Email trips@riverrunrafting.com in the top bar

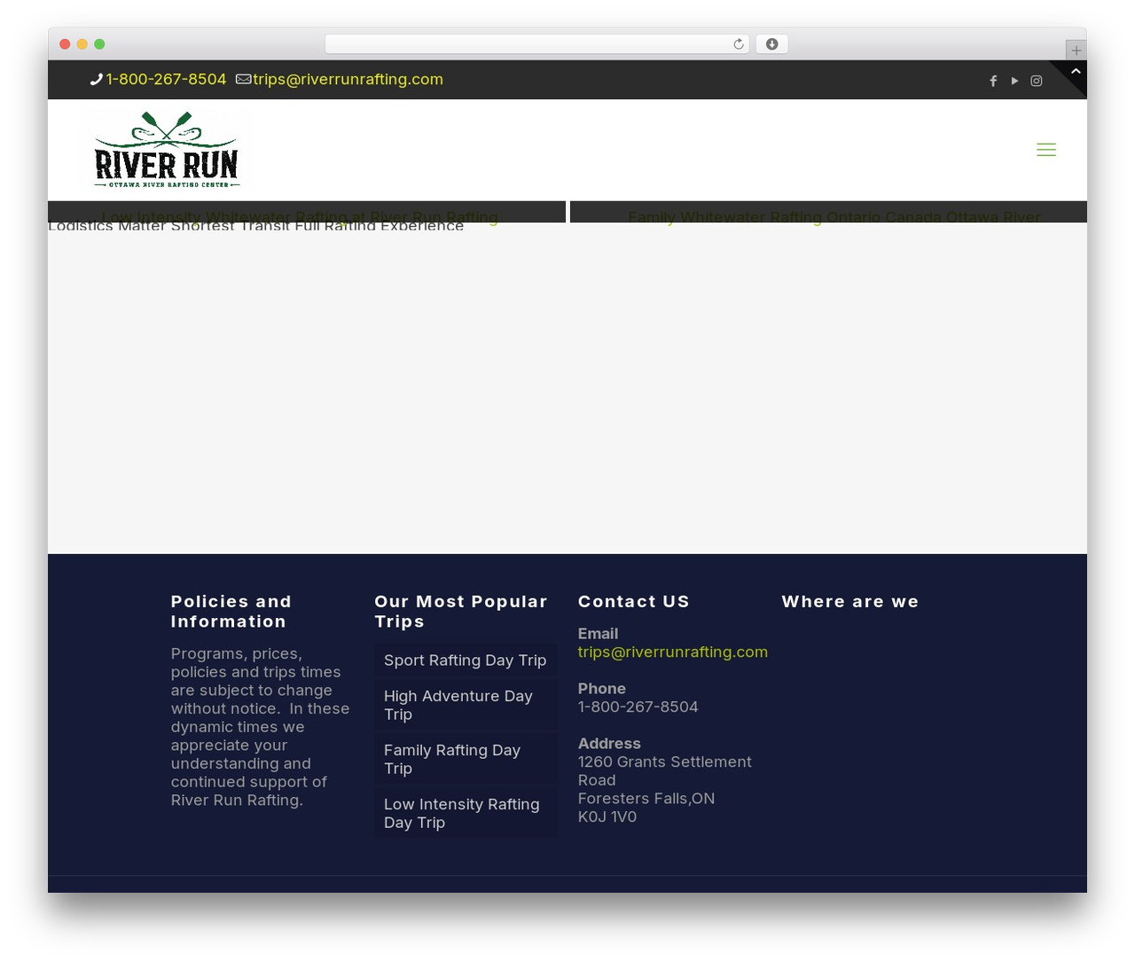tap(348, 79)
